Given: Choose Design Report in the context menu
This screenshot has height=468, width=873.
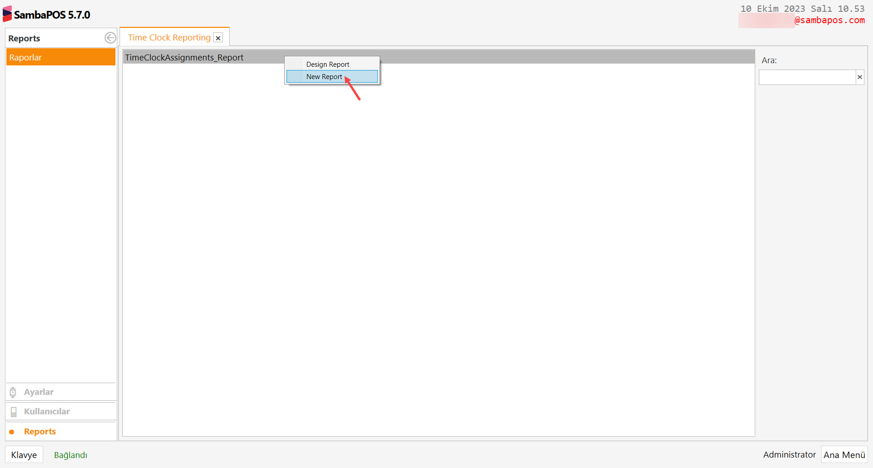Looking at the screenshot, I should tap(328, 64).
